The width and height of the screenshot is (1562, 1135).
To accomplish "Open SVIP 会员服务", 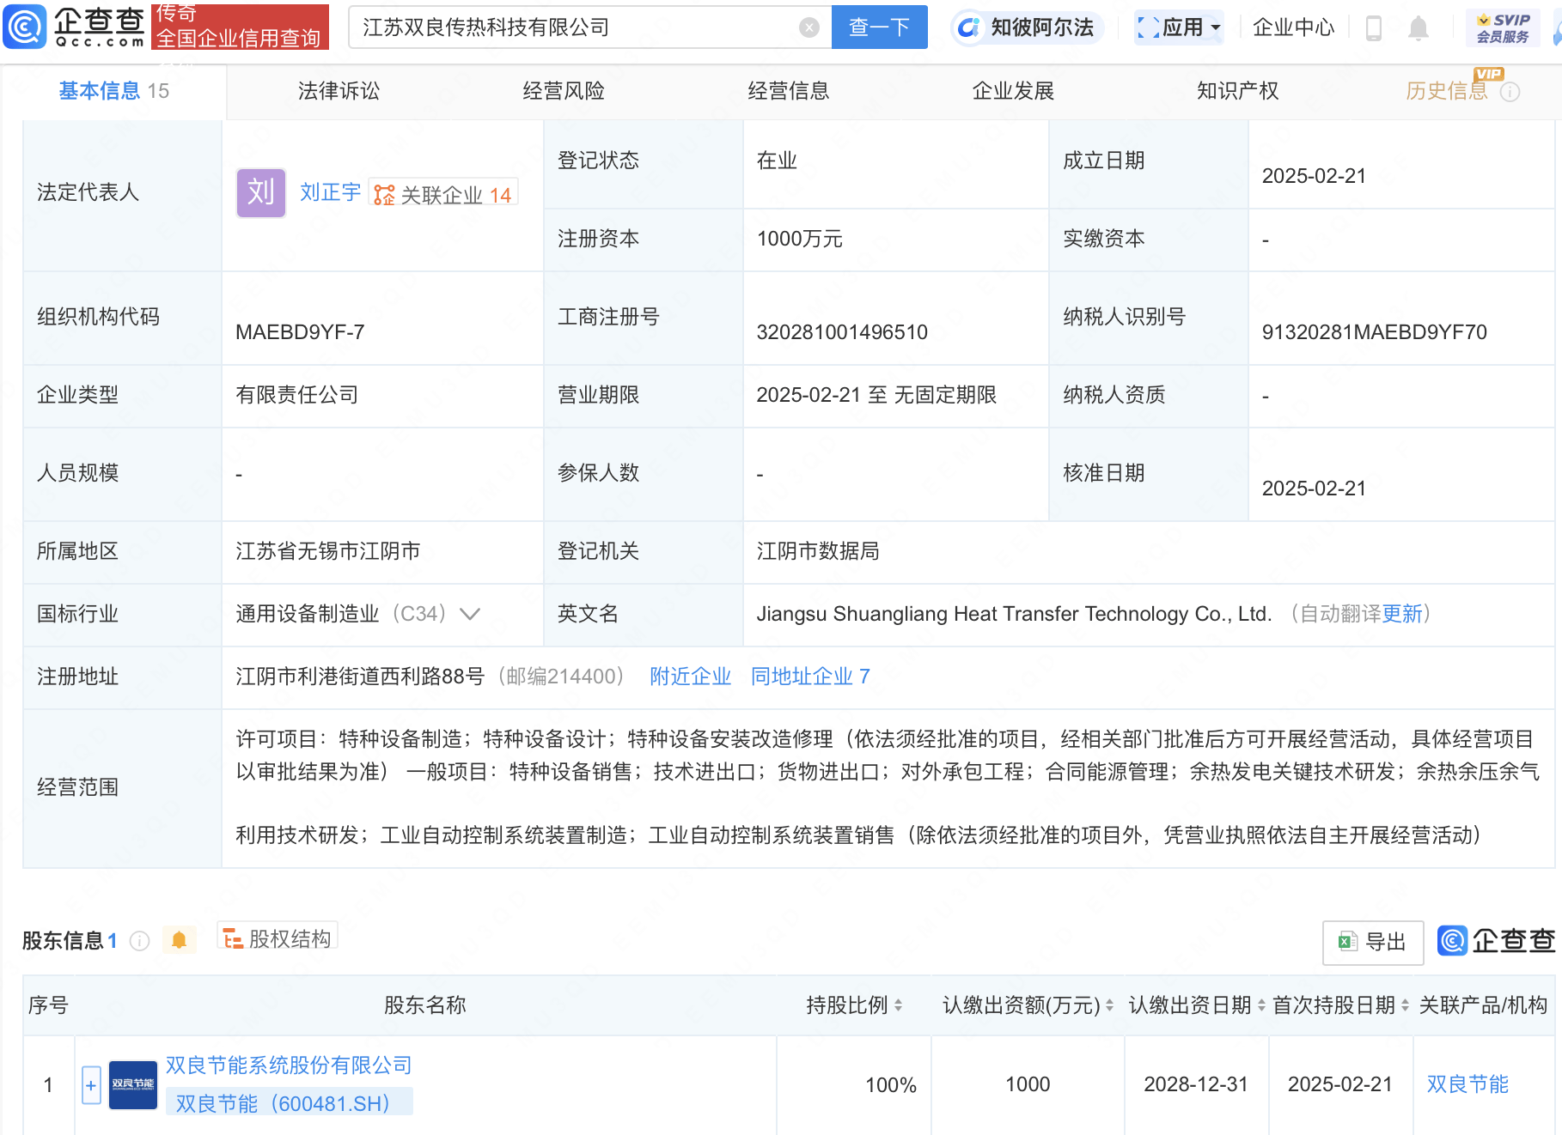I will point(1503,27).
